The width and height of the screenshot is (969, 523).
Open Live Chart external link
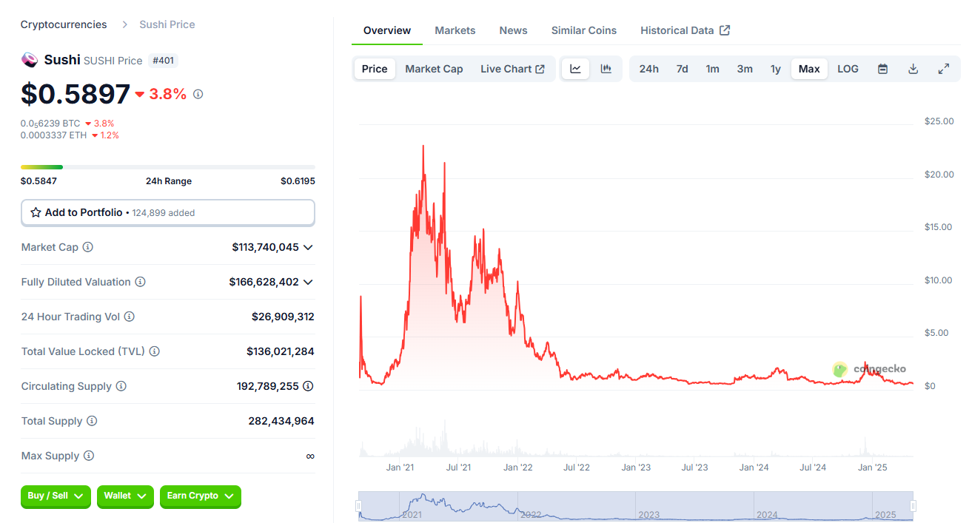(x=512, y=69)
